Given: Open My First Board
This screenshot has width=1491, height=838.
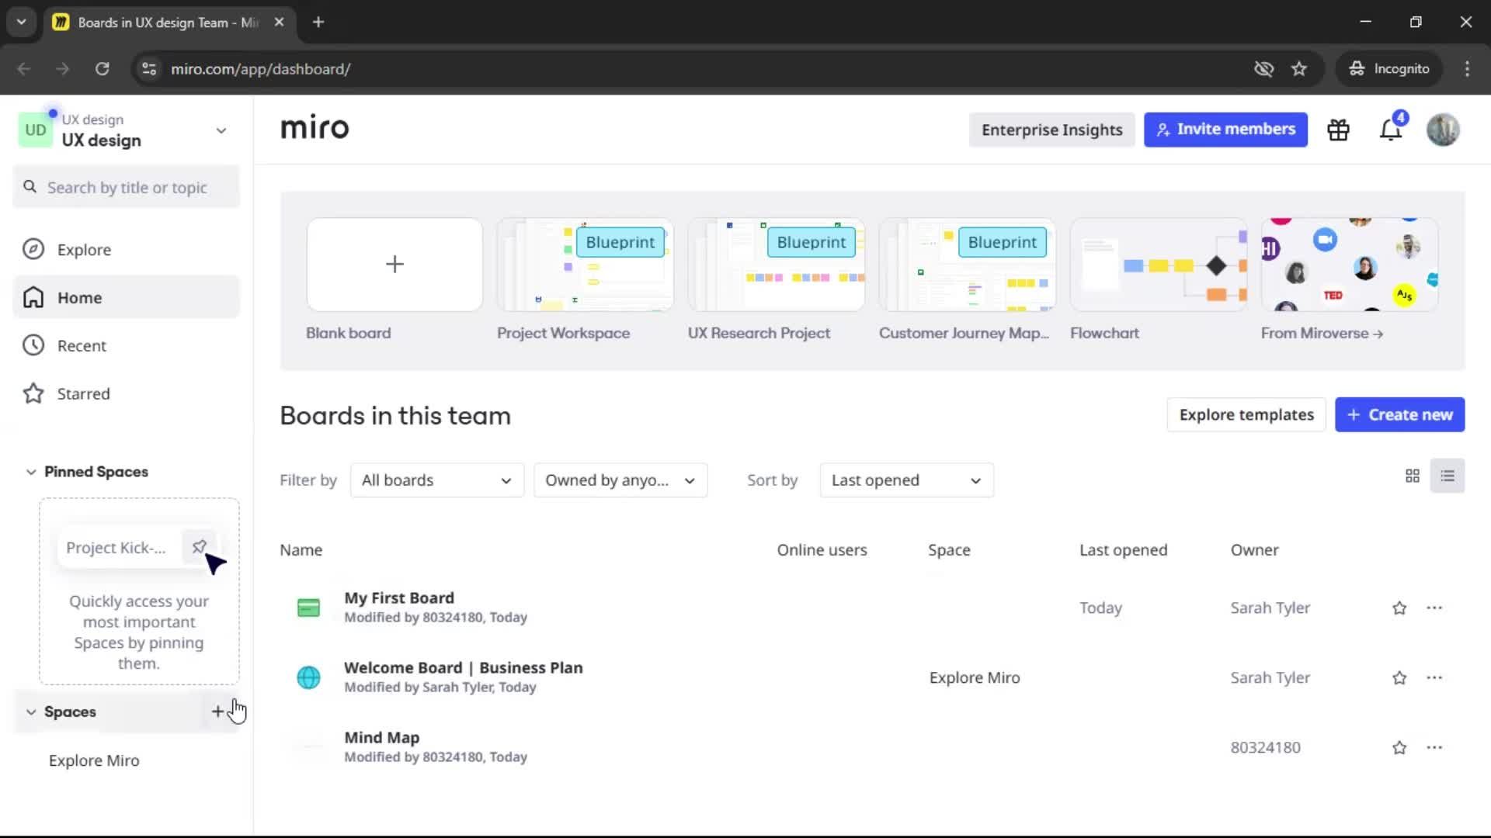Looking at the screenshot, I should (399, 598).
